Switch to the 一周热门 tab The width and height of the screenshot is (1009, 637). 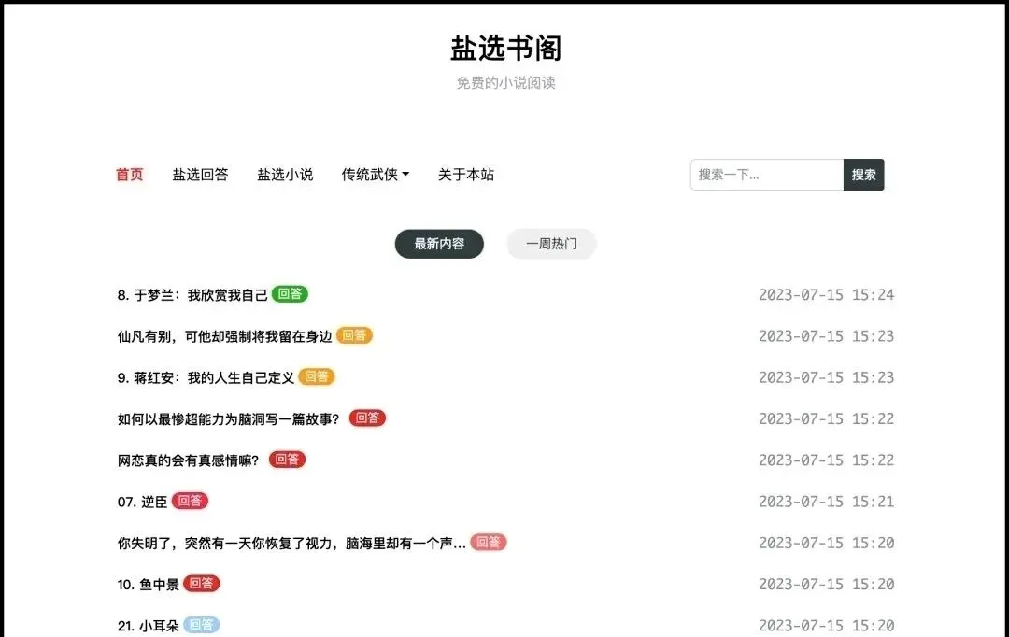click(551, 244)
